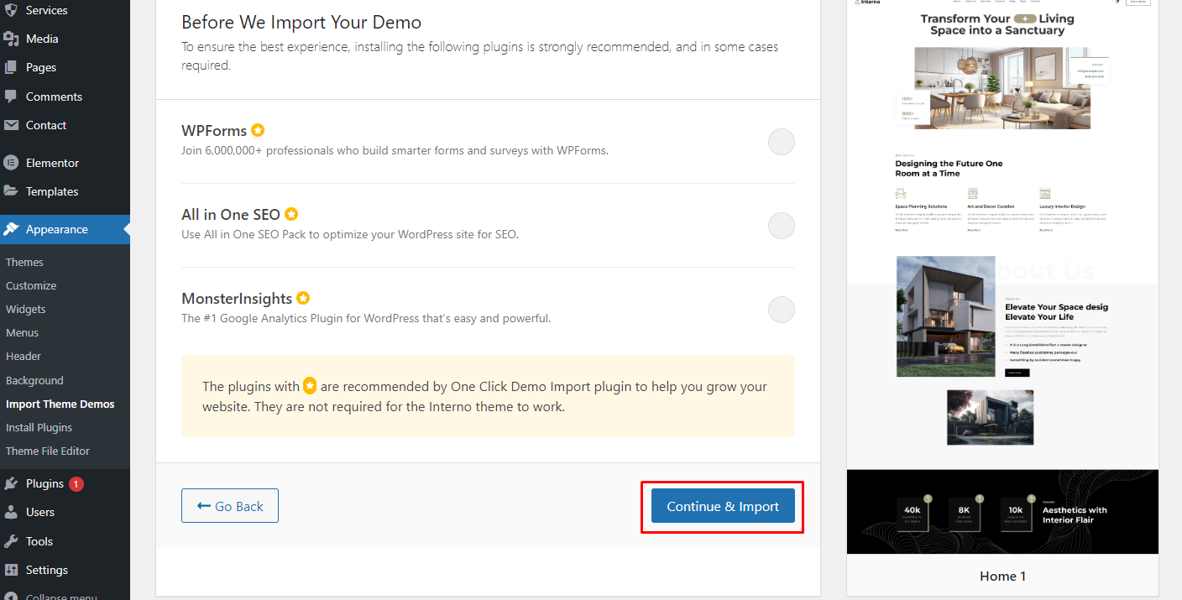This screenshot has width=1182, height=600.
Task: Click the Templates folder icon
Action: tap(11, 191)
